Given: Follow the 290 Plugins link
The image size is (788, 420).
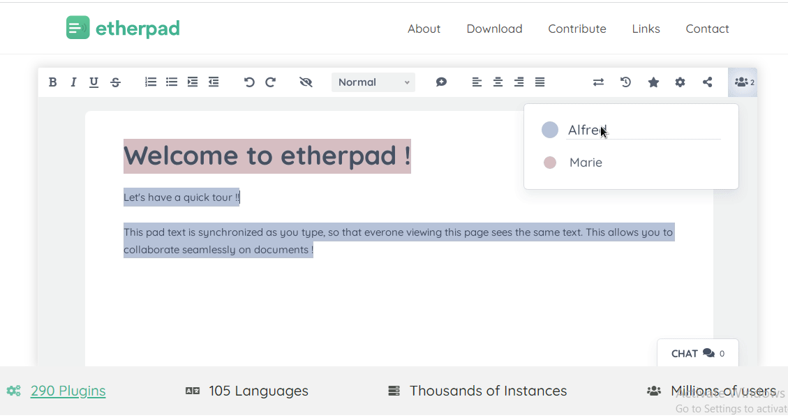Looking at the screenshot, I should coord(68,391).
